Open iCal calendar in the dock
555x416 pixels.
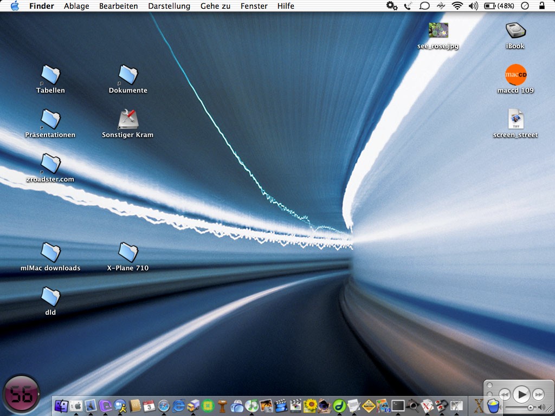point(149,406)
